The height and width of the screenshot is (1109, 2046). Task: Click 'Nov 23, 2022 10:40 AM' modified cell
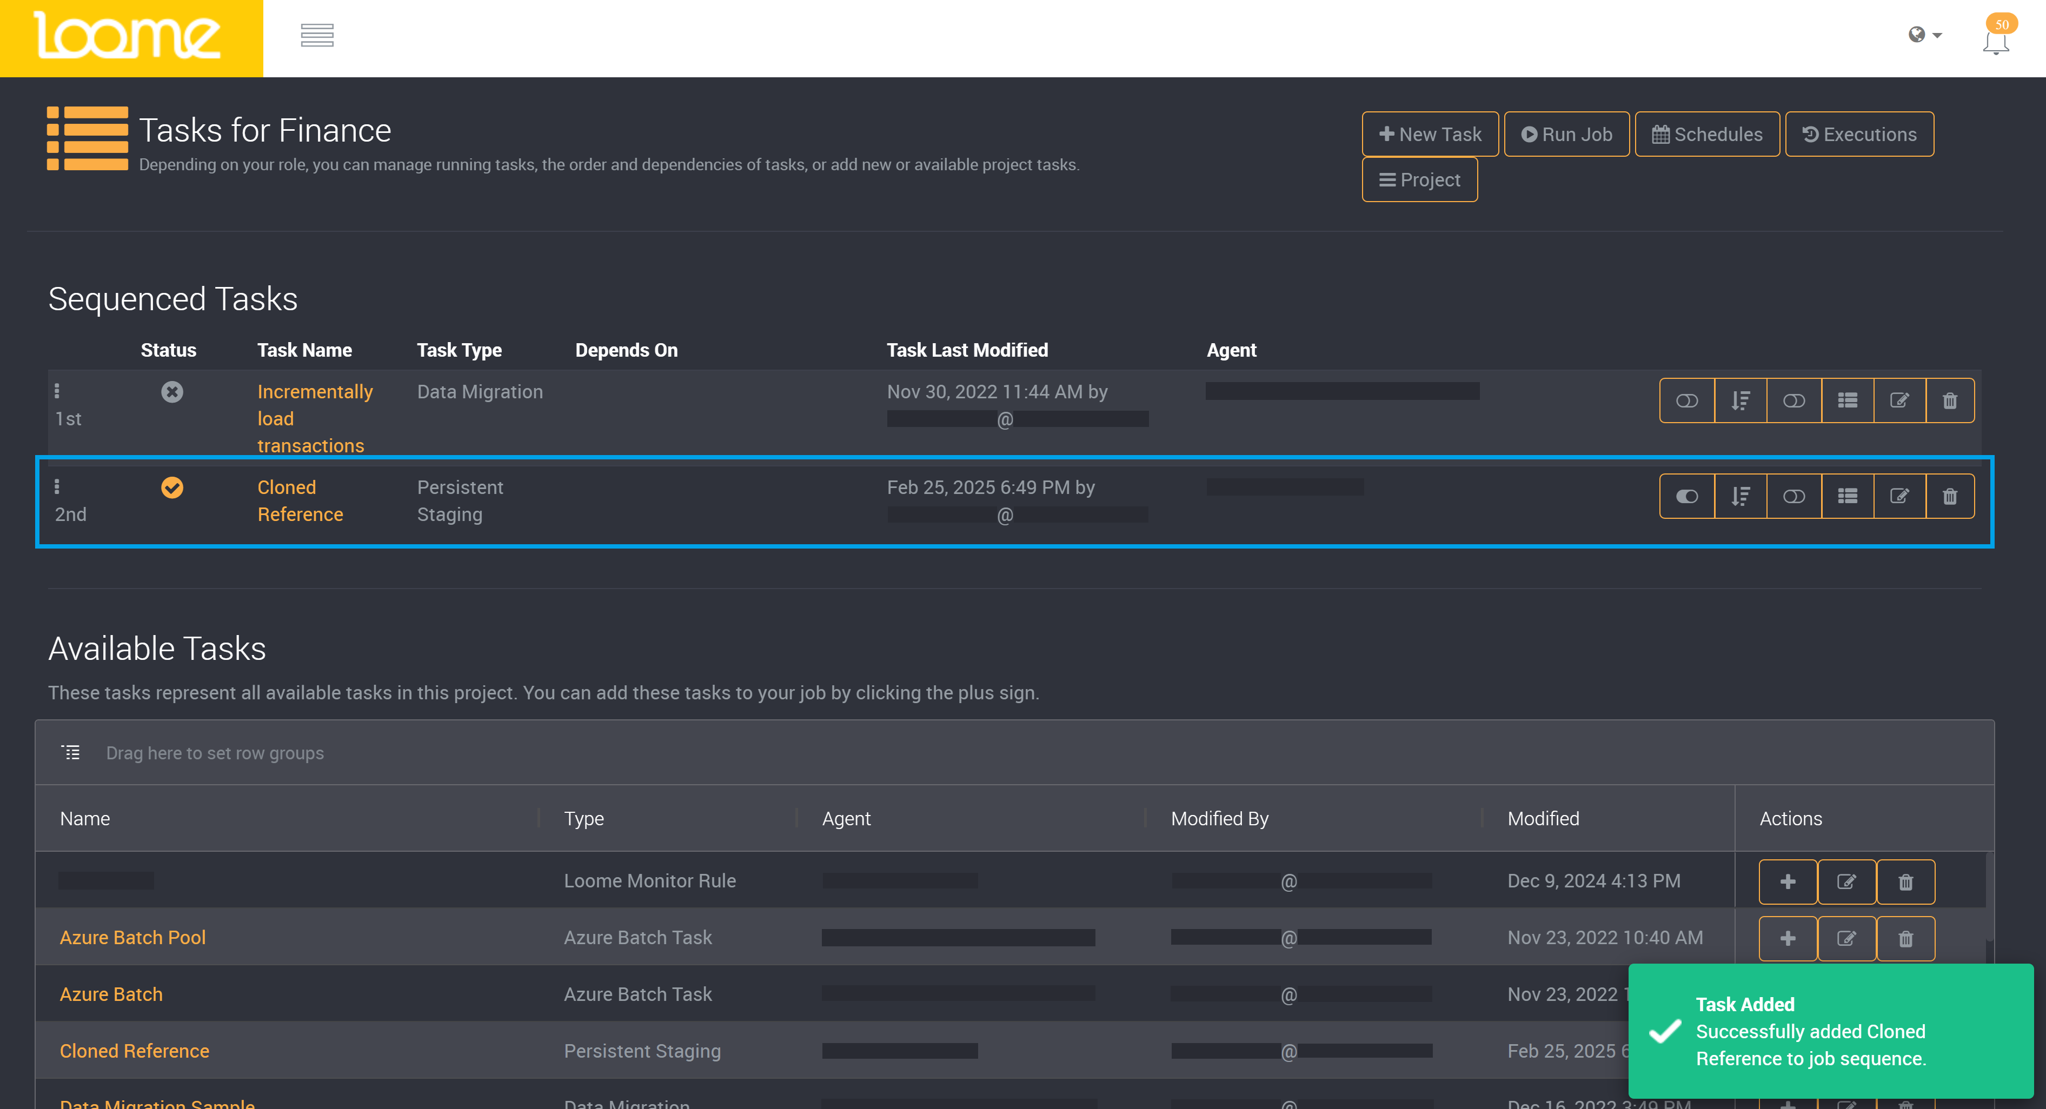pyautogui.click(x=1605, y=938)
